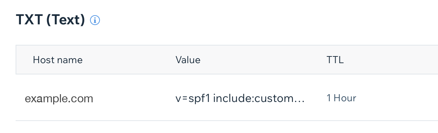438x133 pixels.
Task: Click the Value column header
Action: click(188, 60)
